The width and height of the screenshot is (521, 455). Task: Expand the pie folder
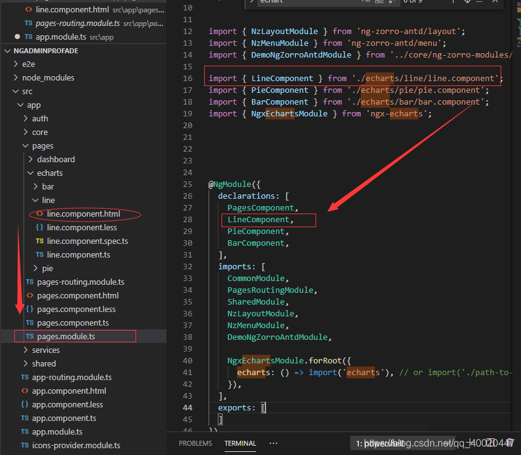[x=35, y=268]
